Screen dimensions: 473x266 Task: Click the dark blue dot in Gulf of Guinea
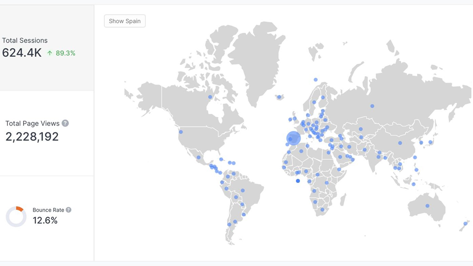tap(298, 181)
